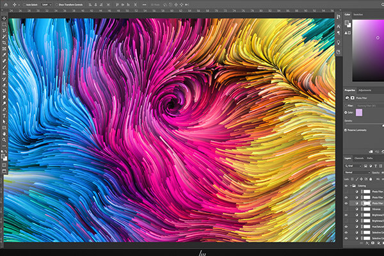Image resolution: width=384 pixels, height=256 pixels.
Task: Show the hidden Vibrance layer
Action: (346, 209)
